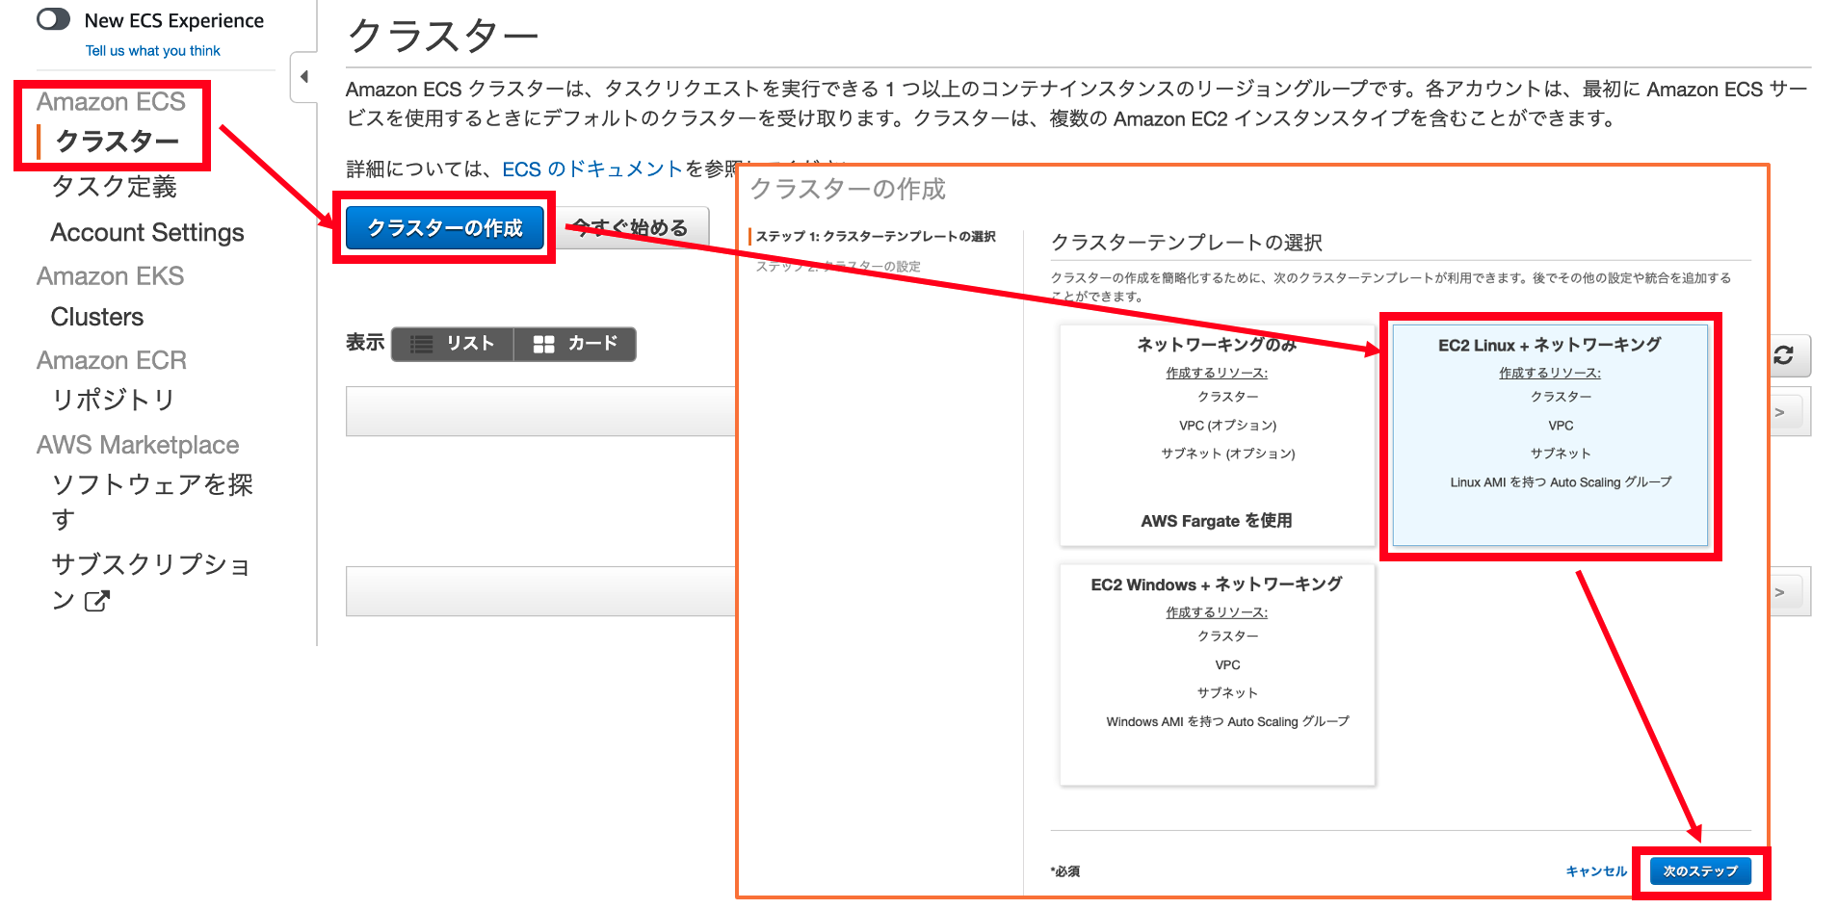Click the クラスターの作成 button
The height and width of the screenshot is (909, 1838).
click(445, 228)
